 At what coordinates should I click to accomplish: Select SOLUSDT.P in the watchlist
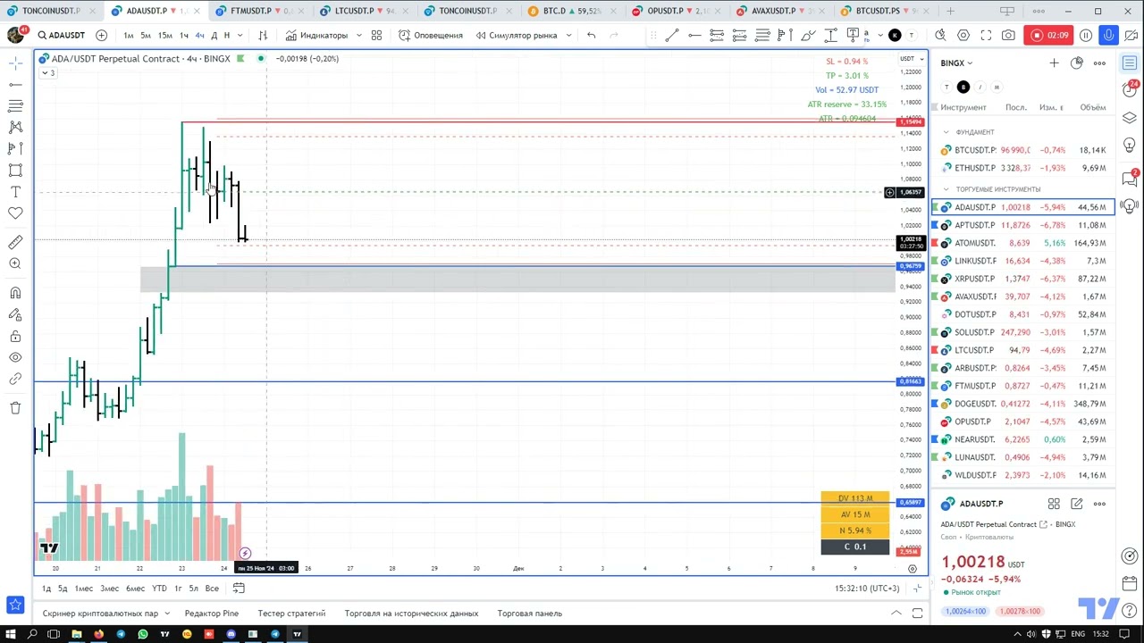coord(1023,332)
